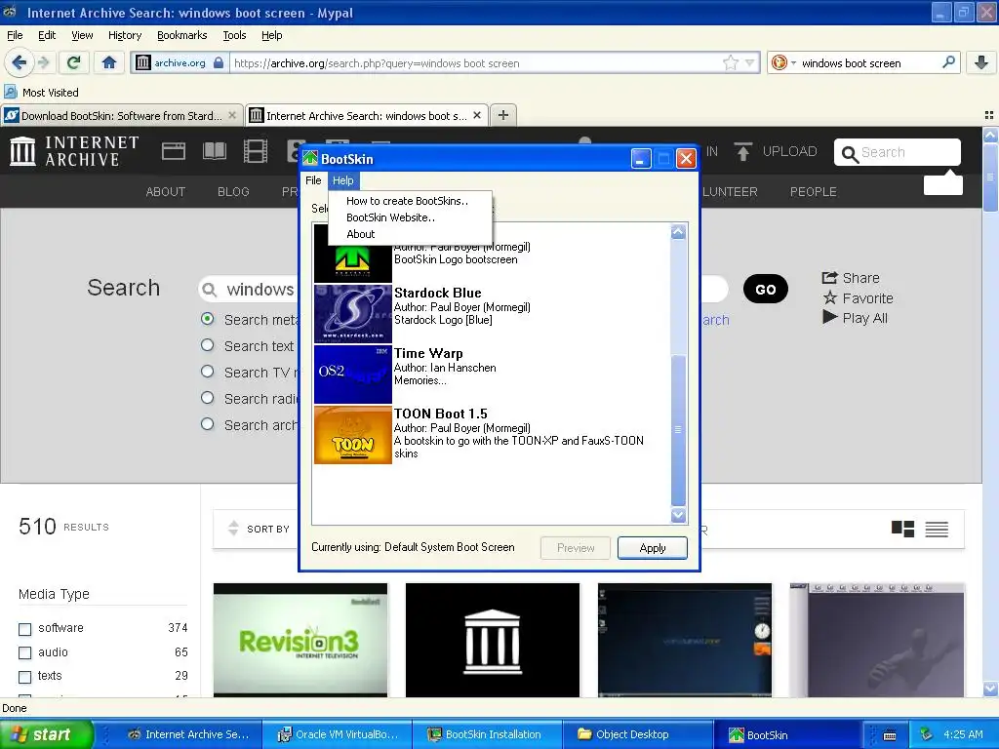Click the search magnifier in browser search box
Viewport: 999px width, 749px height.
pos(948,62)
